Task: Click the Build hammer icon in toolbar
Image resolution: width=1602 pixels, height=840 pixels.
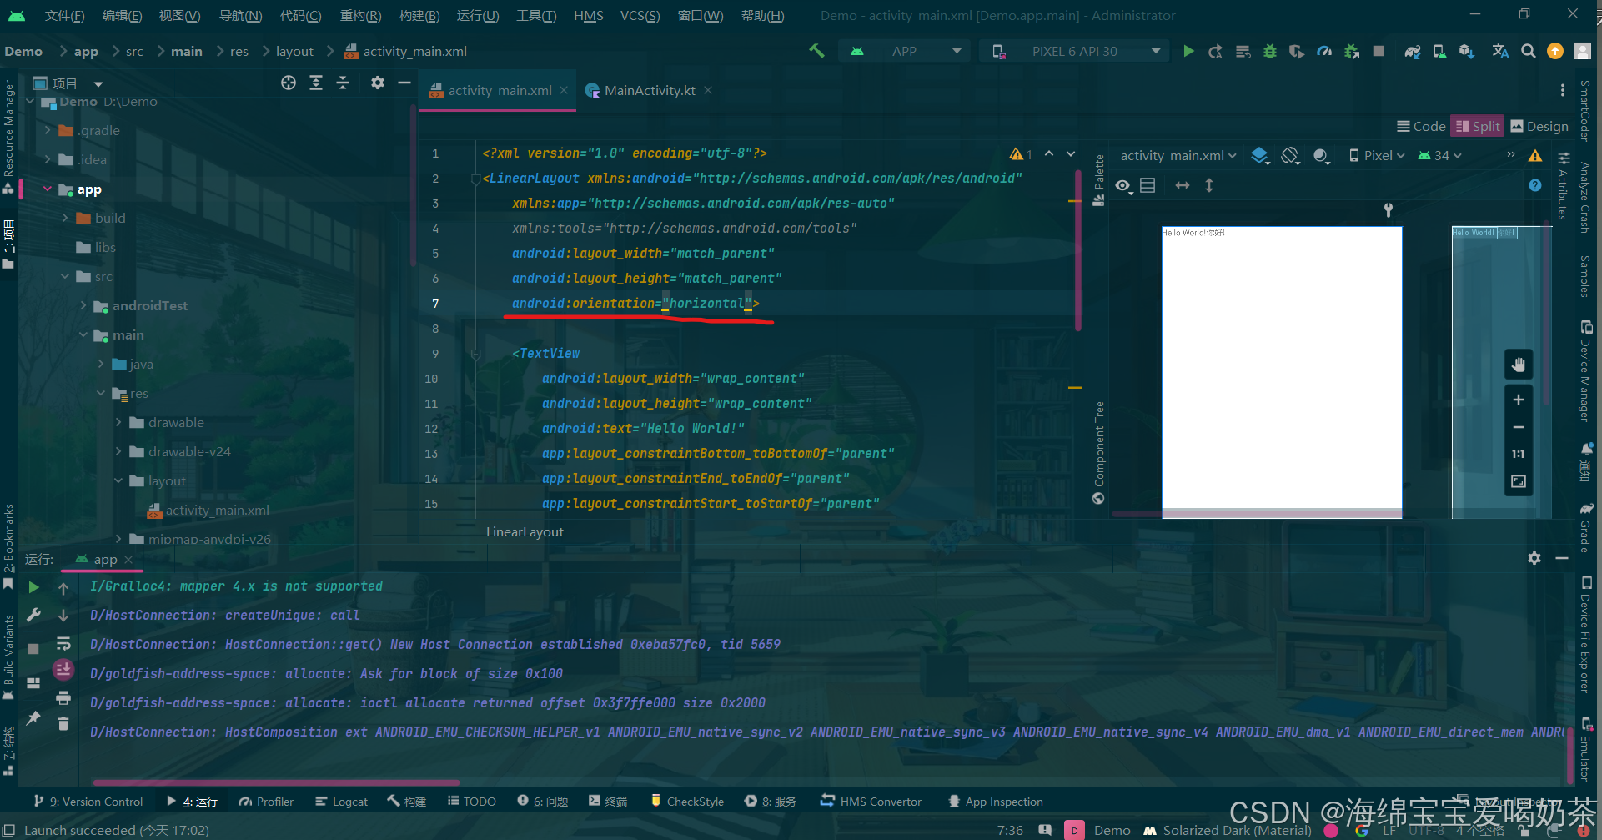Action: [816, 51]
